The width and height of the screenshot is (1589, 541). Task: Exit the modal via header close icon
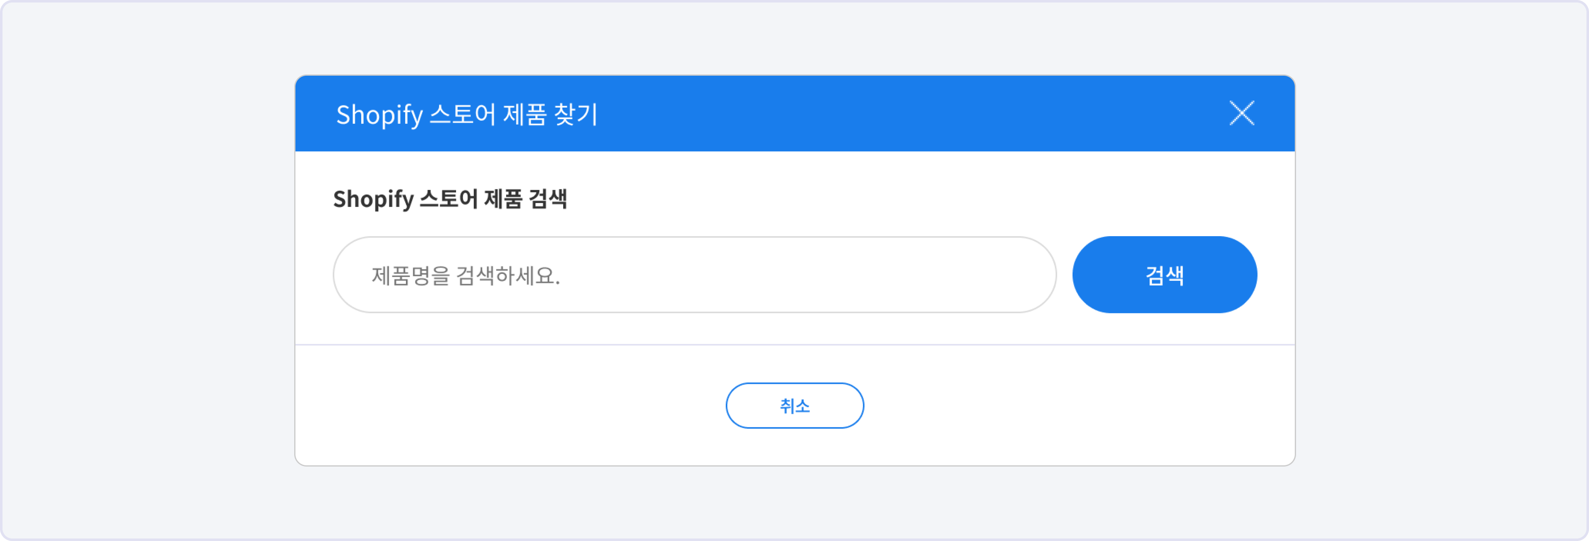pos(1241,113)
